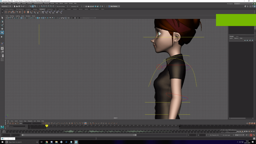Click Open Scene folder icon
This screenshot has height=144, width=256.
[17, 6]
